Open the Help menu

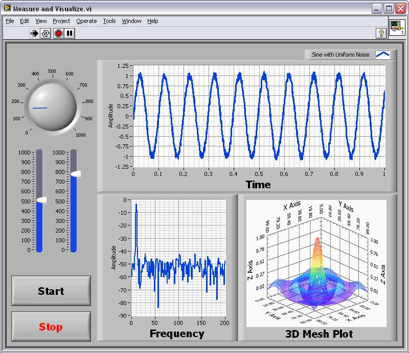[x=153, y=21]
